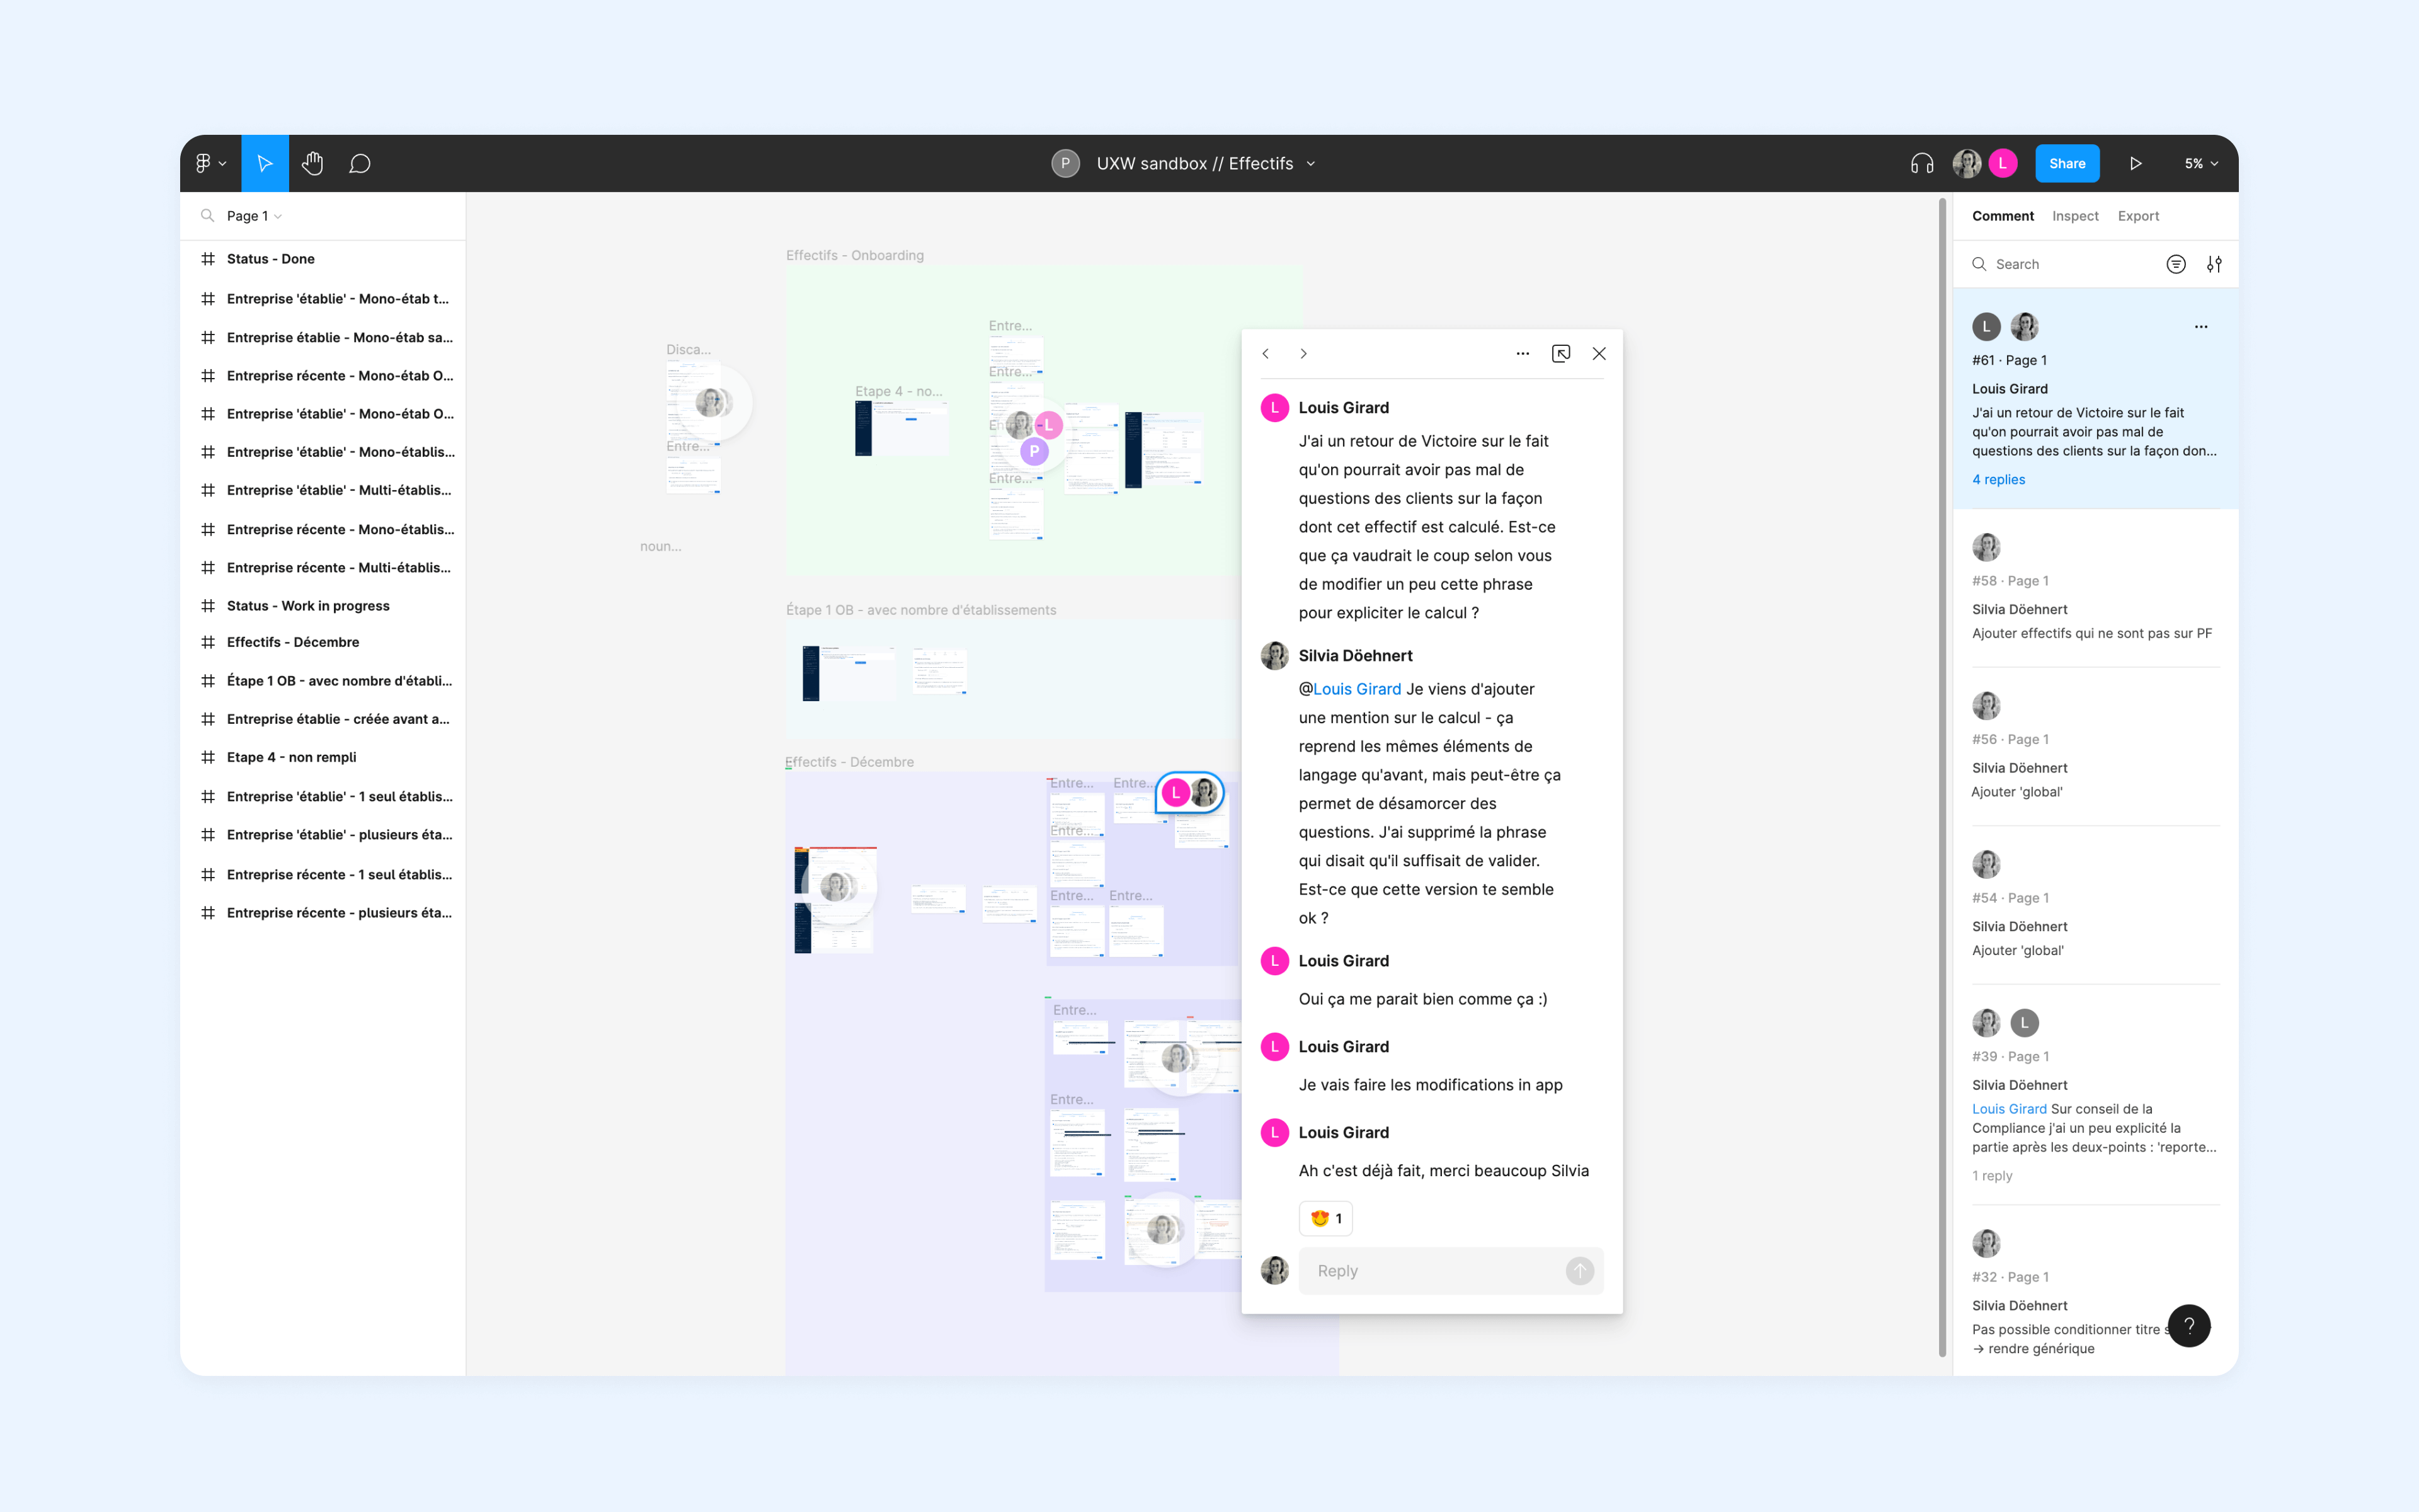This screenshot has width=2419, height=1512.
Task: Start audio conversation with headphones icon
Action: (x=1921, y=163)
